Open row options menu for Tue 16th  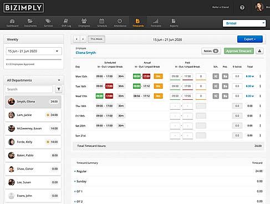click(x=260, y=86)
